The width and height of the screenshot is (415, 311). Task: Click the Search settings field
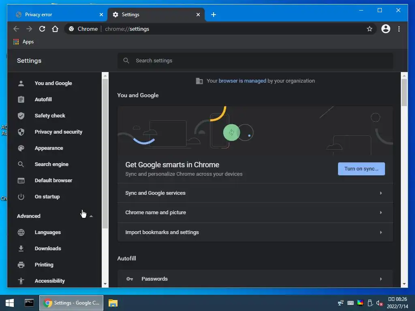pyautogui.click(x=255, y=61)
